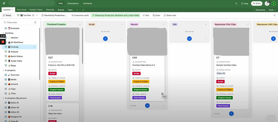Add record in Repurpose: Pick Clips stack
278x122 pixels.
(x=231, y=114)
